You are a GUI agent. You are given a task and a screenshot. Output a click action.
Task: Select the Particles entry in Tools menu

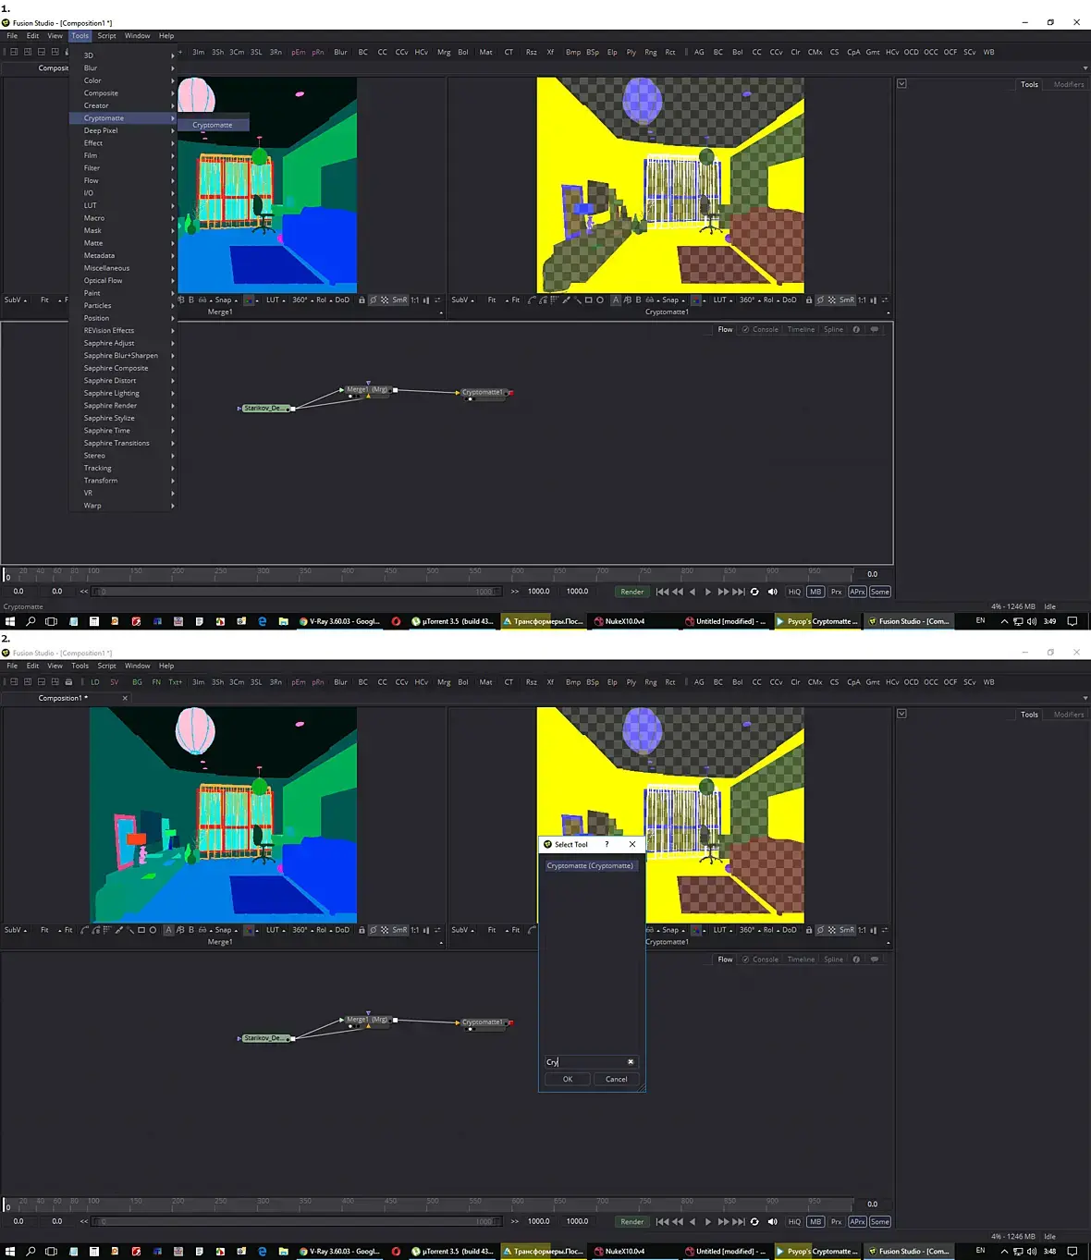pyautogui.click(x=122, y=305)
